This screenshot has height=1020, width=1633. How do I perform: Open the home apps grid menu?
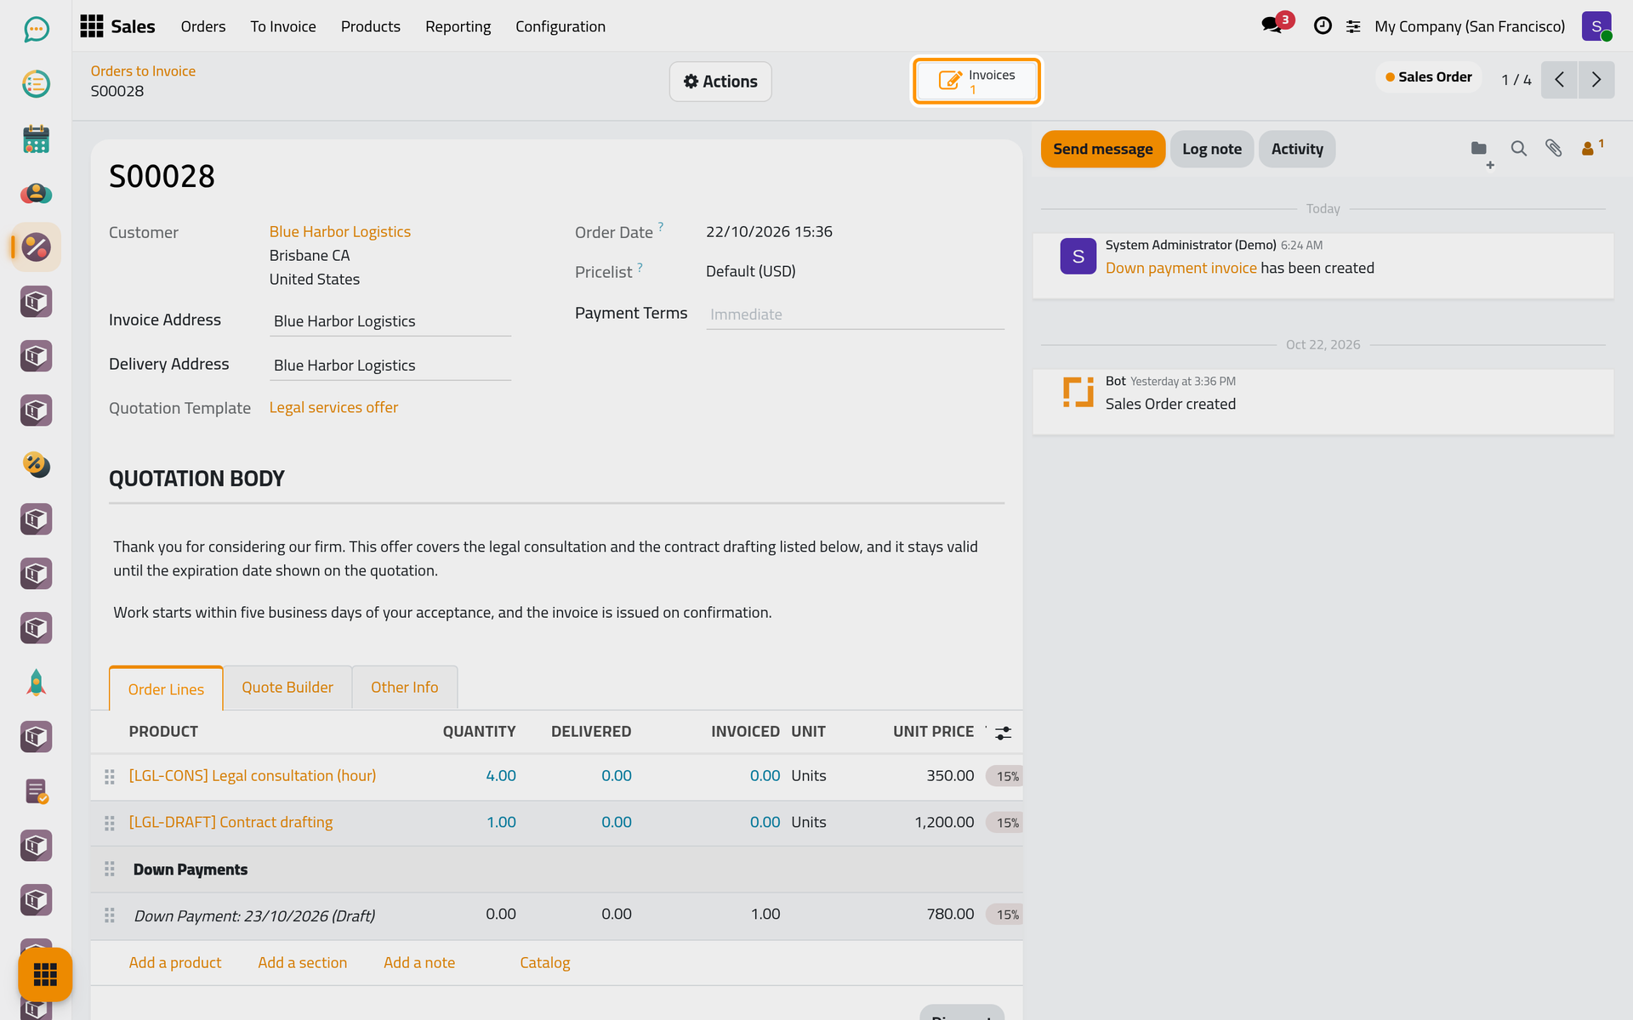tap(92, 26)
